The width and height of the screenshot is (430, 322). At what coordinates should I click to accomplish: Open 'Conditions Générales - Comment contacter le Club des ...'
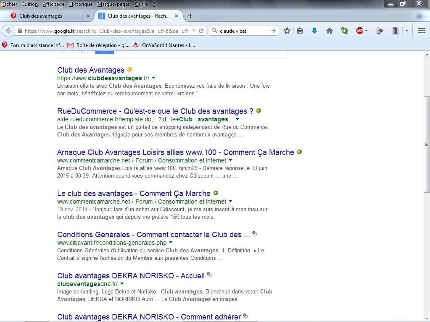click(153, 235)
